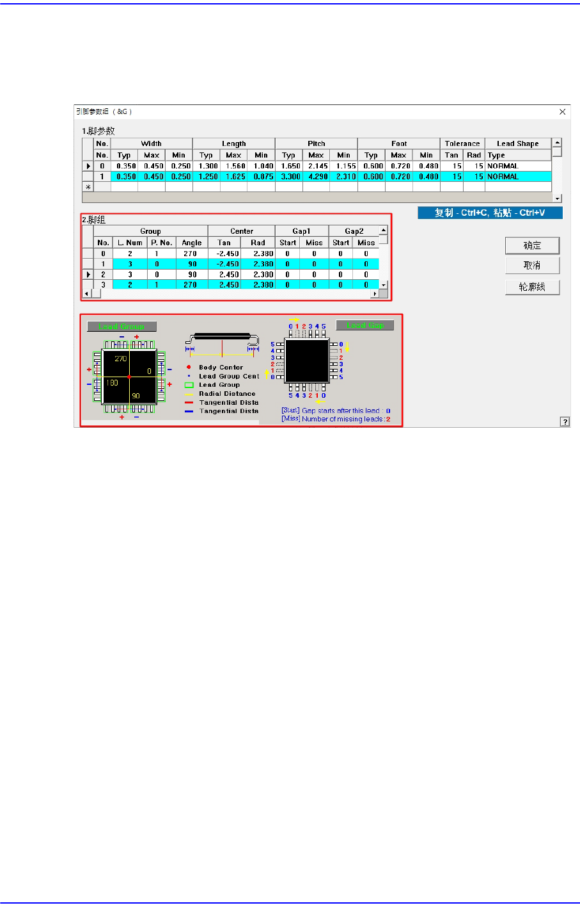Click left arrow of lead group horizontal scrollbar
Screen dimensions: 580x910
pos(87,293)
